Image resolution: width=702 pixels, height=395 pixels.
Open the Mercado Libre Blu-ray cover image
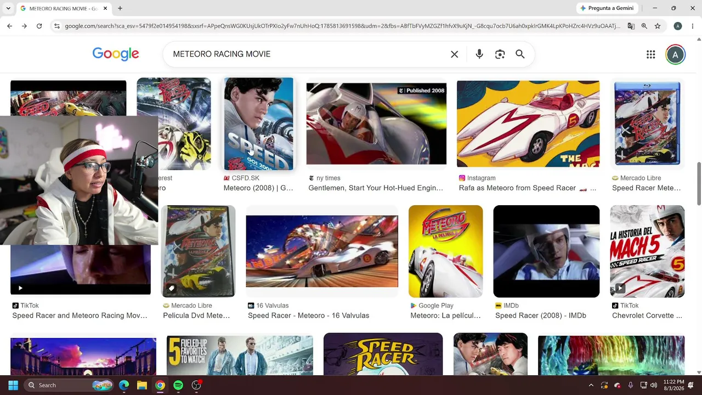[647, 124]
